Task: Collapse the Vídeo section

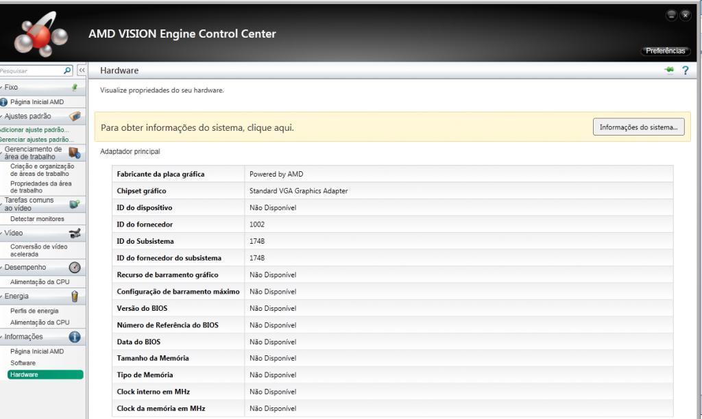Action: point(1,233)
